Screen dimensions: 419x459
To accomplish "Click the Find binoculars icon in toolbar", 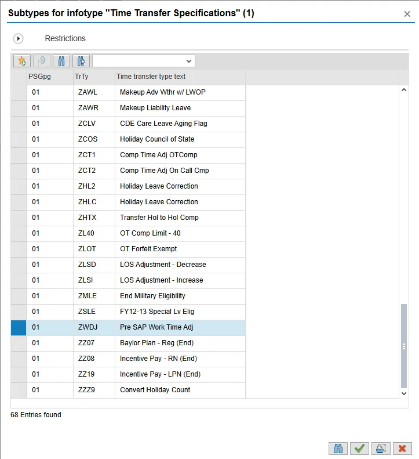I will point(61,61).
